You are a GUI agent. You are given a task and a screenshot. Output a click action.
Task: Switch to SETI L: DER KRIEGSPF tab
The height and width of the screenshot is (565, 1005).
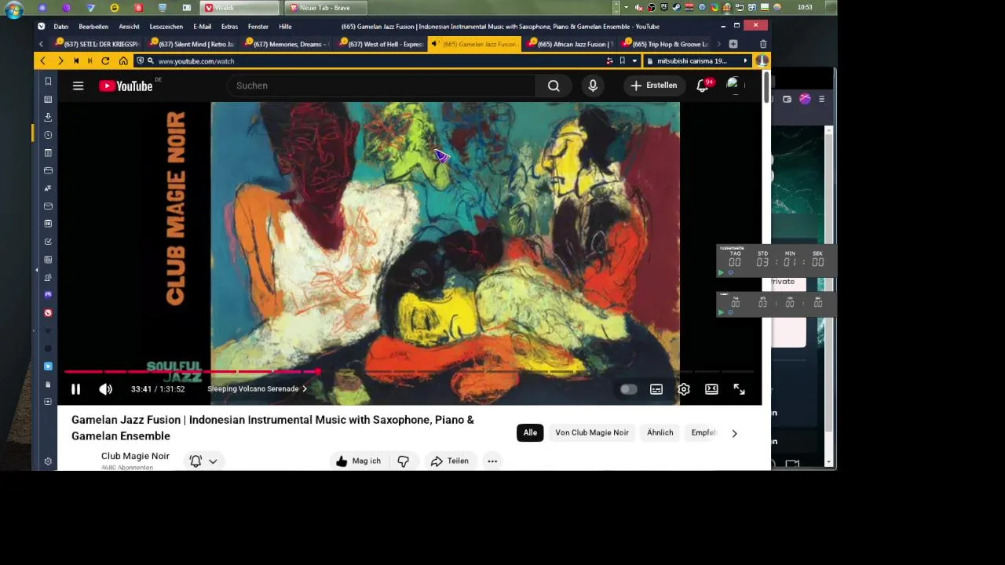(x=97, y=44)
